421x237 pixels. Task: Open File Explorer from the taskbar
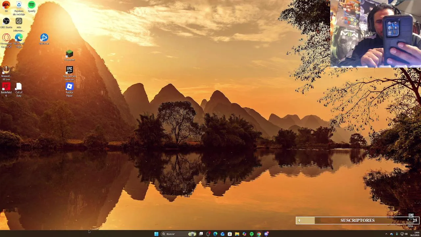[237, 234]
